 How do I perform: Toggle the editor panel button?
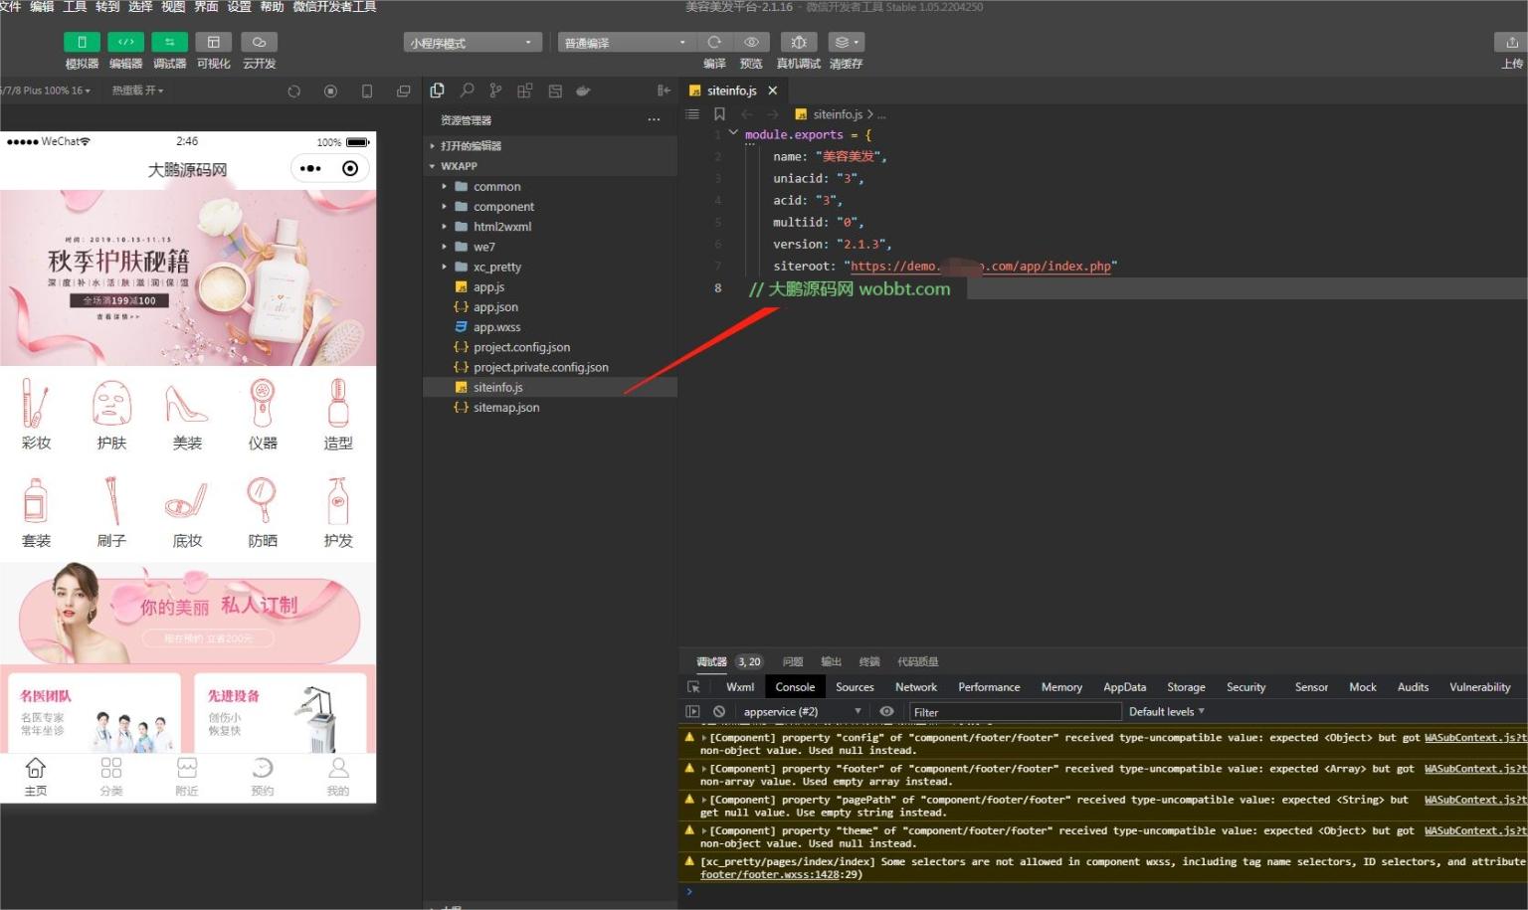125,42
